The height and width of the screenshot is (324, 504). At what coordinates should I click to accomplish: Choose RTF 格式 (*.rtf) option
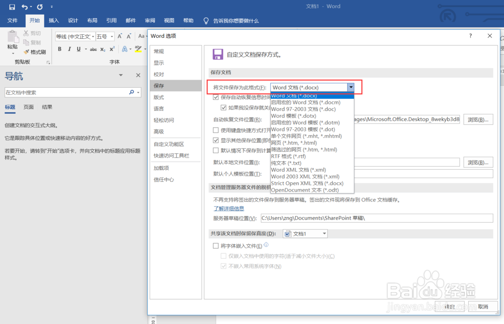coord(312,156)
